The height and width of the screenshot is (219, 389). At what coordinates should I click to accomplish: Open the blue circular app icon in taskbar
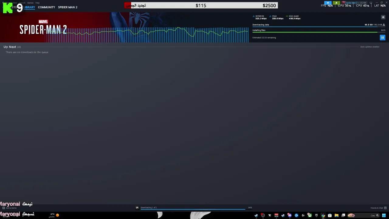click(x=296, y=215)
